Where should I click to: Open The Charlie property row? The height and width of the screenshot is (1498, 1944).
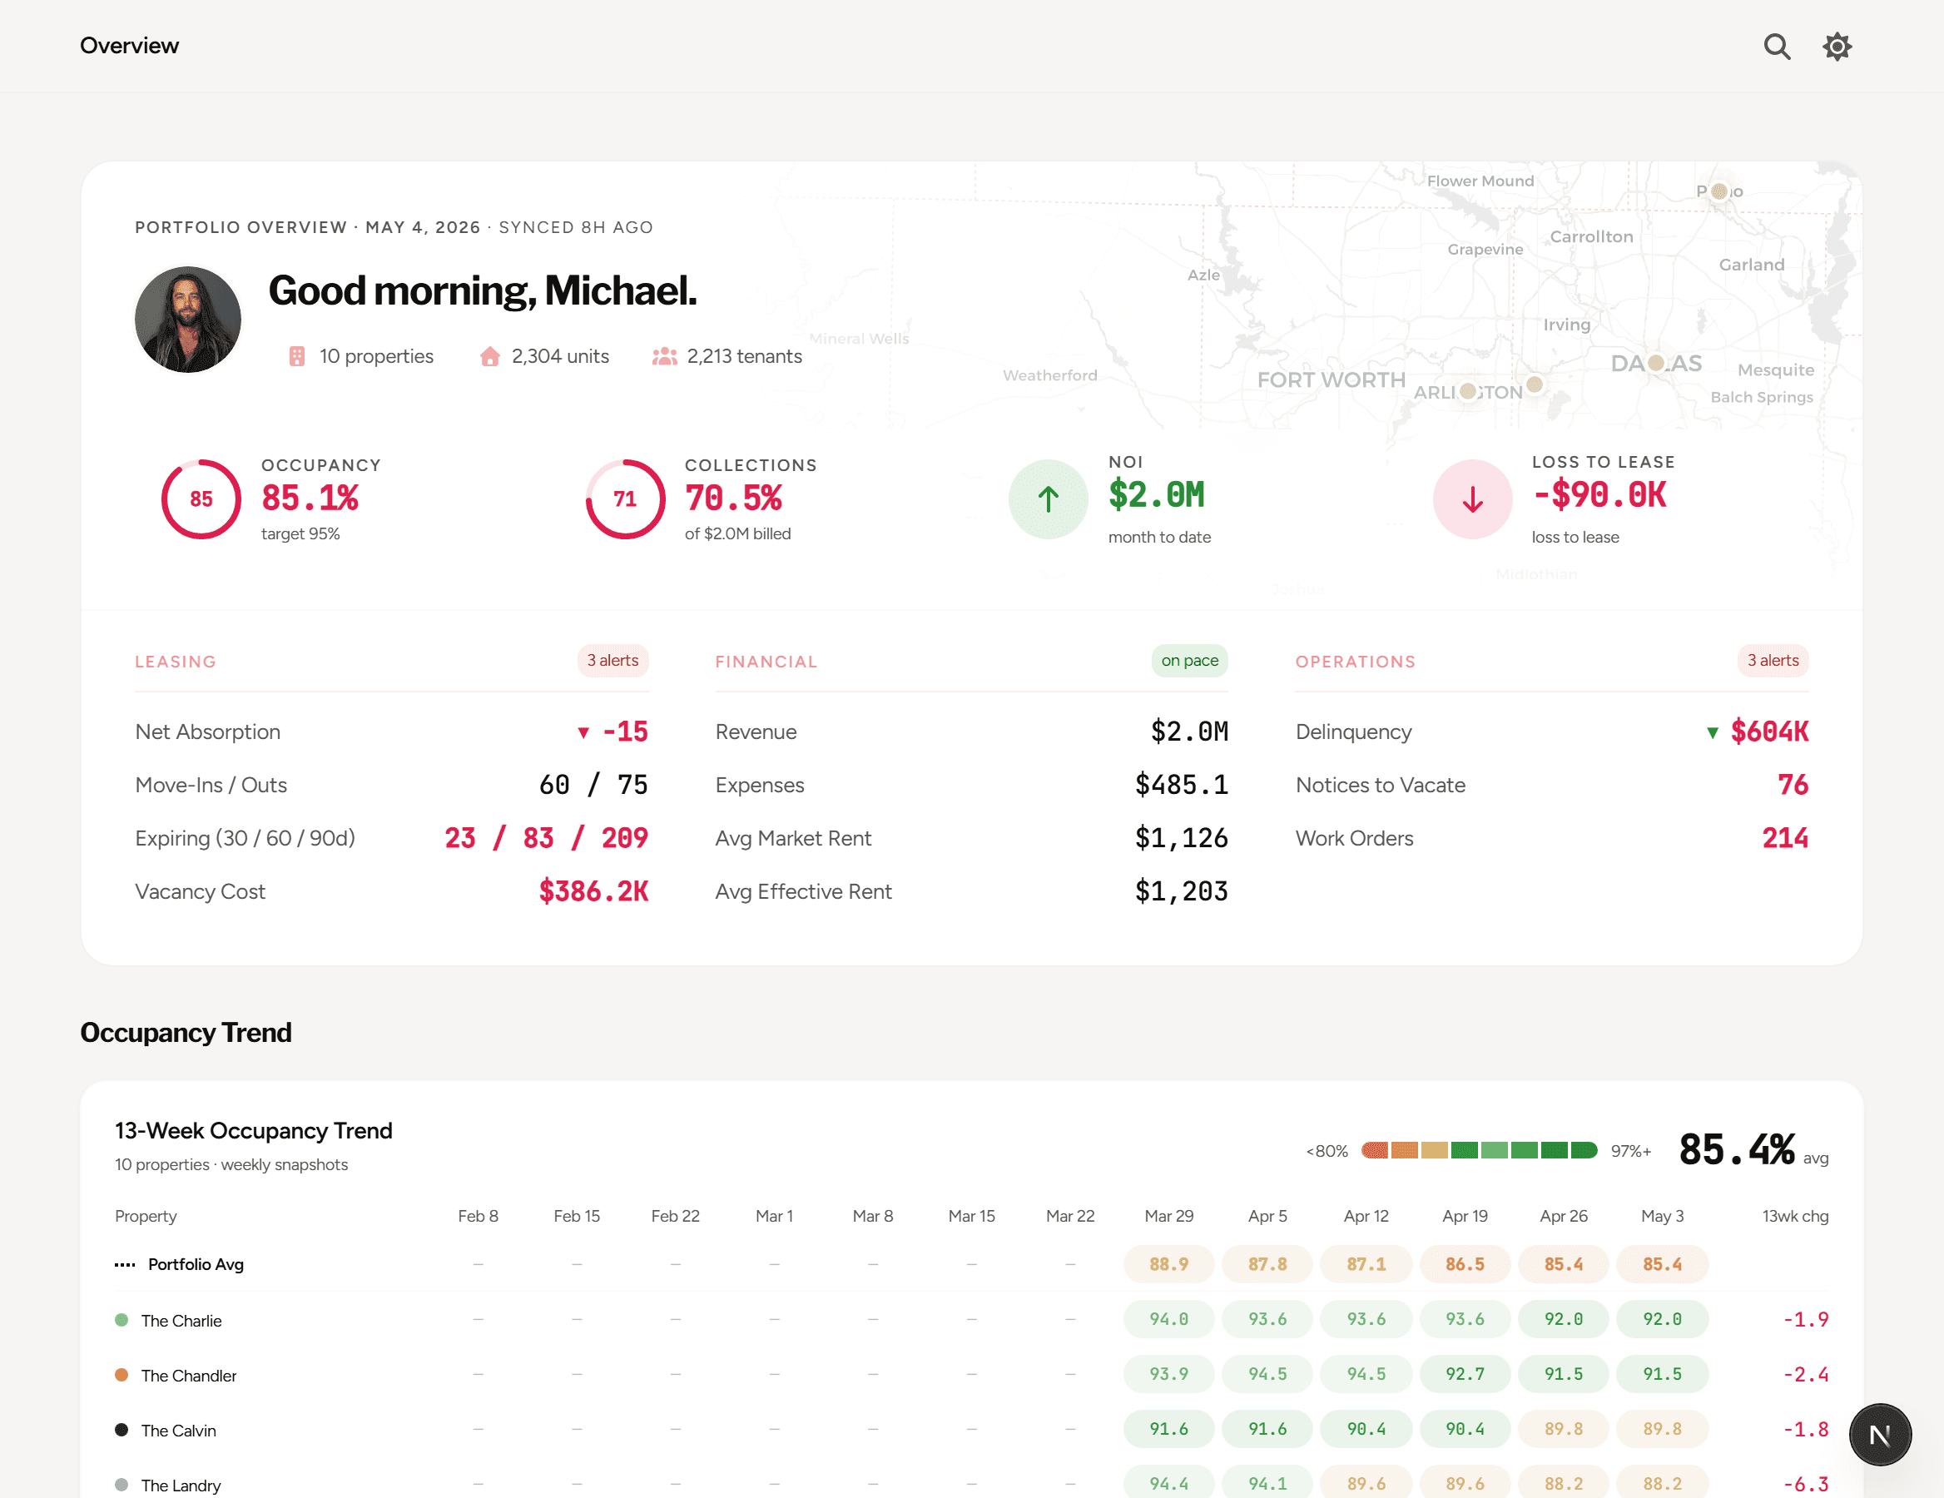(972, 1320)
